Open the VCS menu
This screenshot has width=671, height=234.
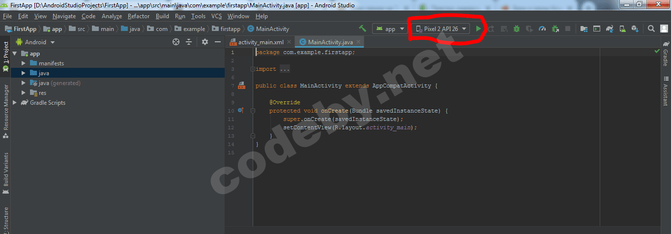click(217, 16)
